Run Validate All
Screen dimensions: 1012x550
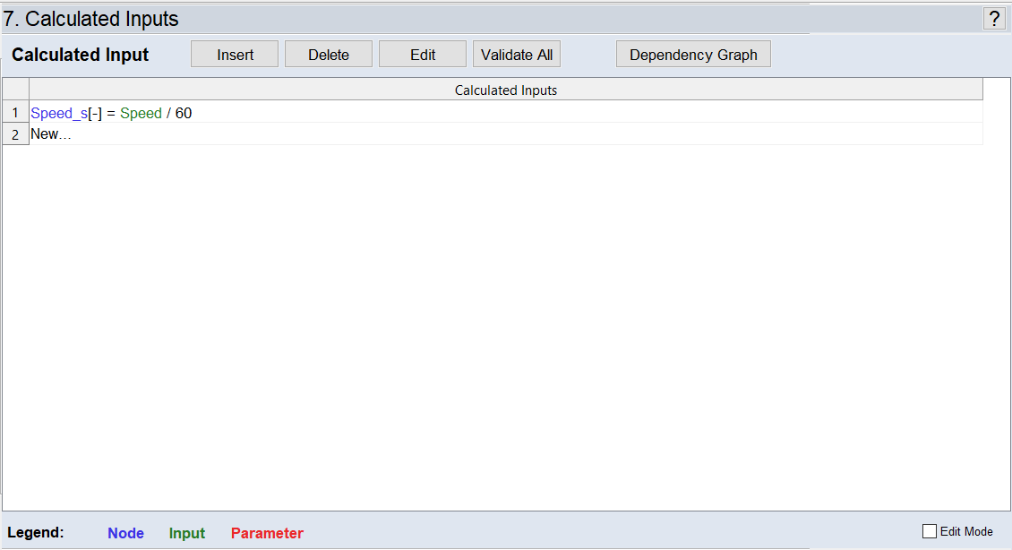pyautogui.click(x=517, y=55)
